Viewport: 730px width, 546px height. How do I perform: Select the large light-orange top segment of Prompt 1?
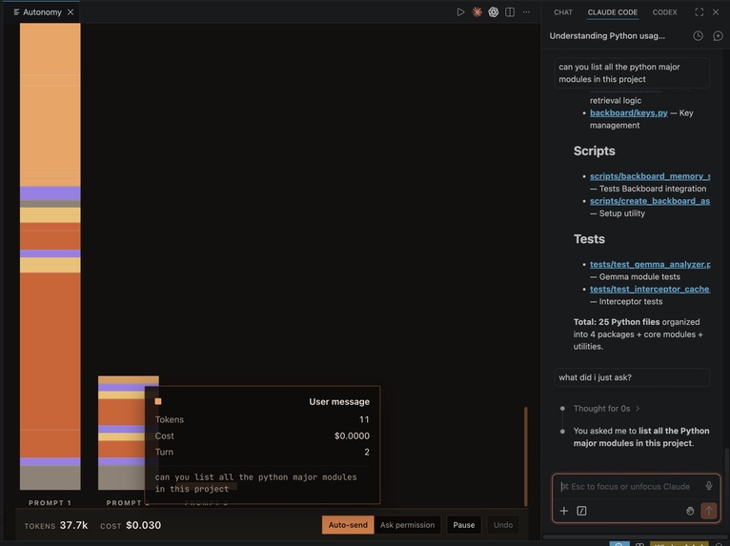[x=50, y=104]
